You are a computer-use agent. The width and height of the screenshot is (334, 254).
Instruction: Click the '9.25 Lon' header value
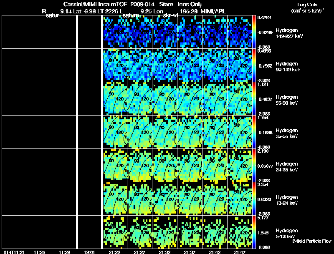(152, 11)
